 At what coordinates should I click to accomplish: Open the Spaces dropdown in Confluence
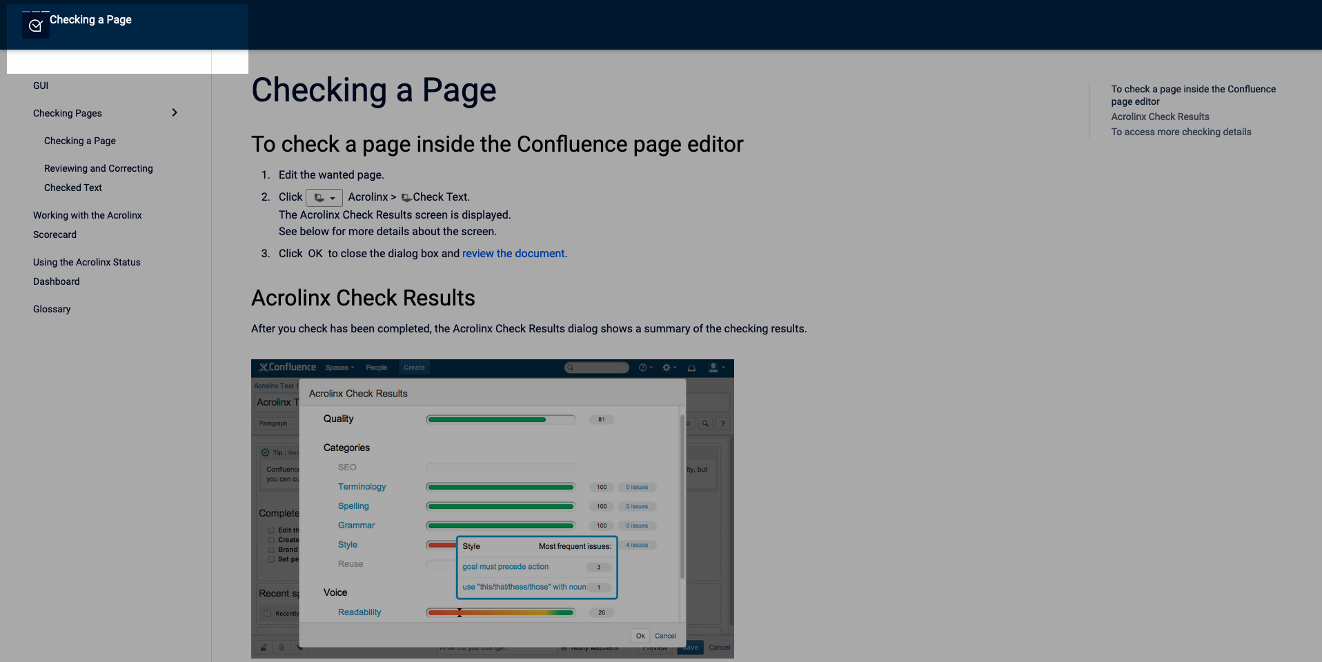coord(339,368)
